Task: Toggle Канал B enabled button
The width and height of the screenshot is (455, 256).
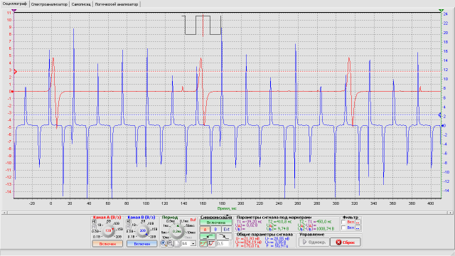Action: point(142,244)
